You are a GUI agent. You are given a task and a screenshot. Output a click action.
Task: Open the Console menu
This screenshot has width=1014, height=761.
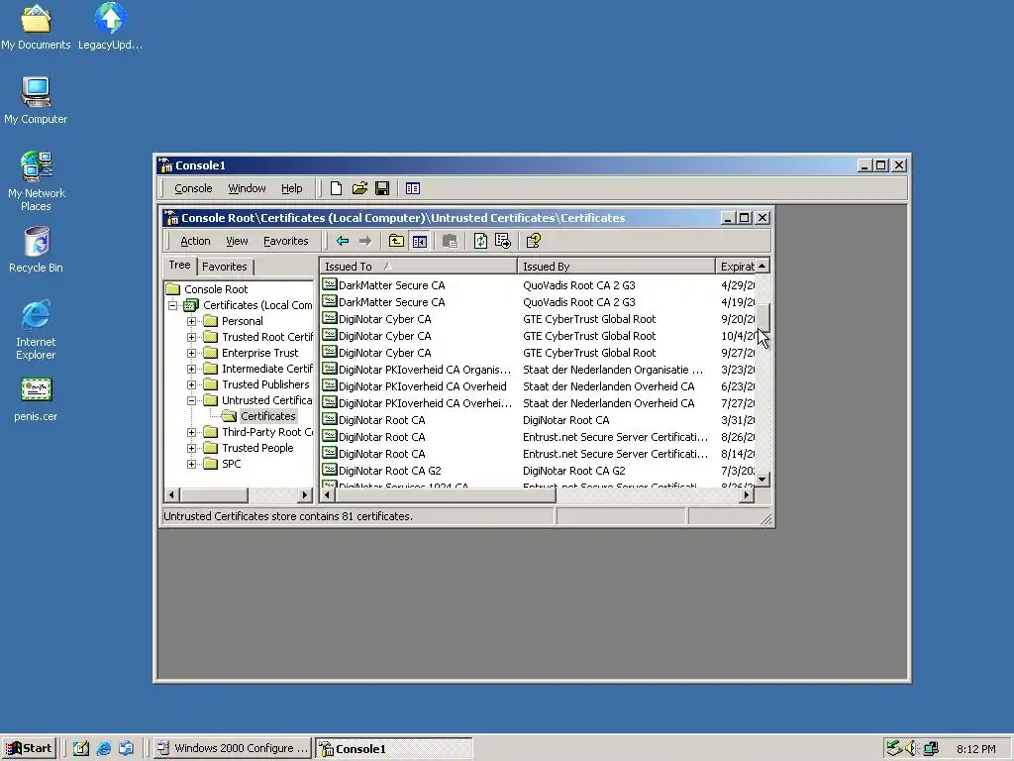coord(193,188)
